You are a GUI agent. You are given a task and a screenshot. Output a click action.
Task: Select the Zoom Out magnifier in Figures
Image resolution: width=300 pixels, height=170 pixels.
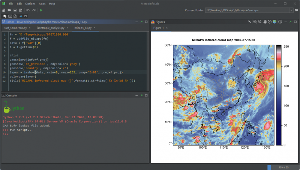click(x=260, y=22)
